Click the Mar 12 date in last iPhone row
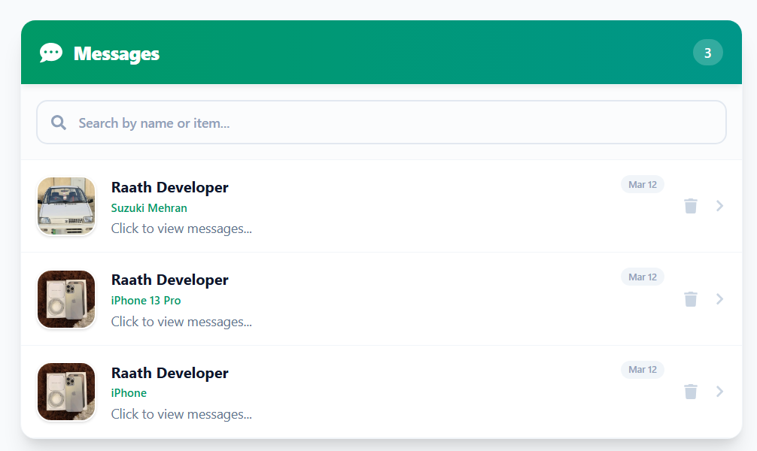The width and height of the screenshot is (757, 451). (642, 370)
